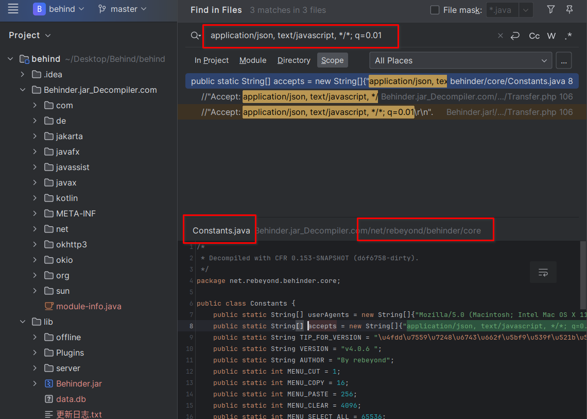Click the META-INF folder icon
Image resolution: width=587 pixels, height=419 pixels.
click(49, 213)
